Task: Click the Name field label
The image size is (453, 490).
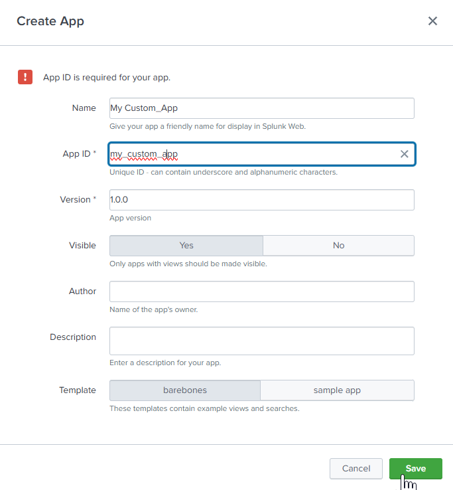Action: pos(84,108)
